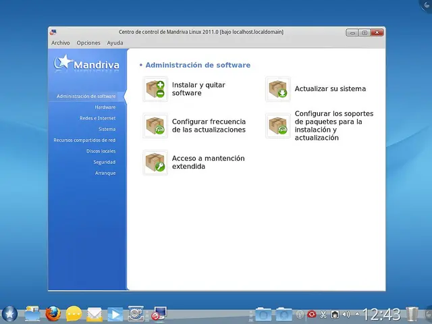The height and width of the screenshot is (324, 432).
Task: Switch to the Discos locales section
Action: pos(101,151)
